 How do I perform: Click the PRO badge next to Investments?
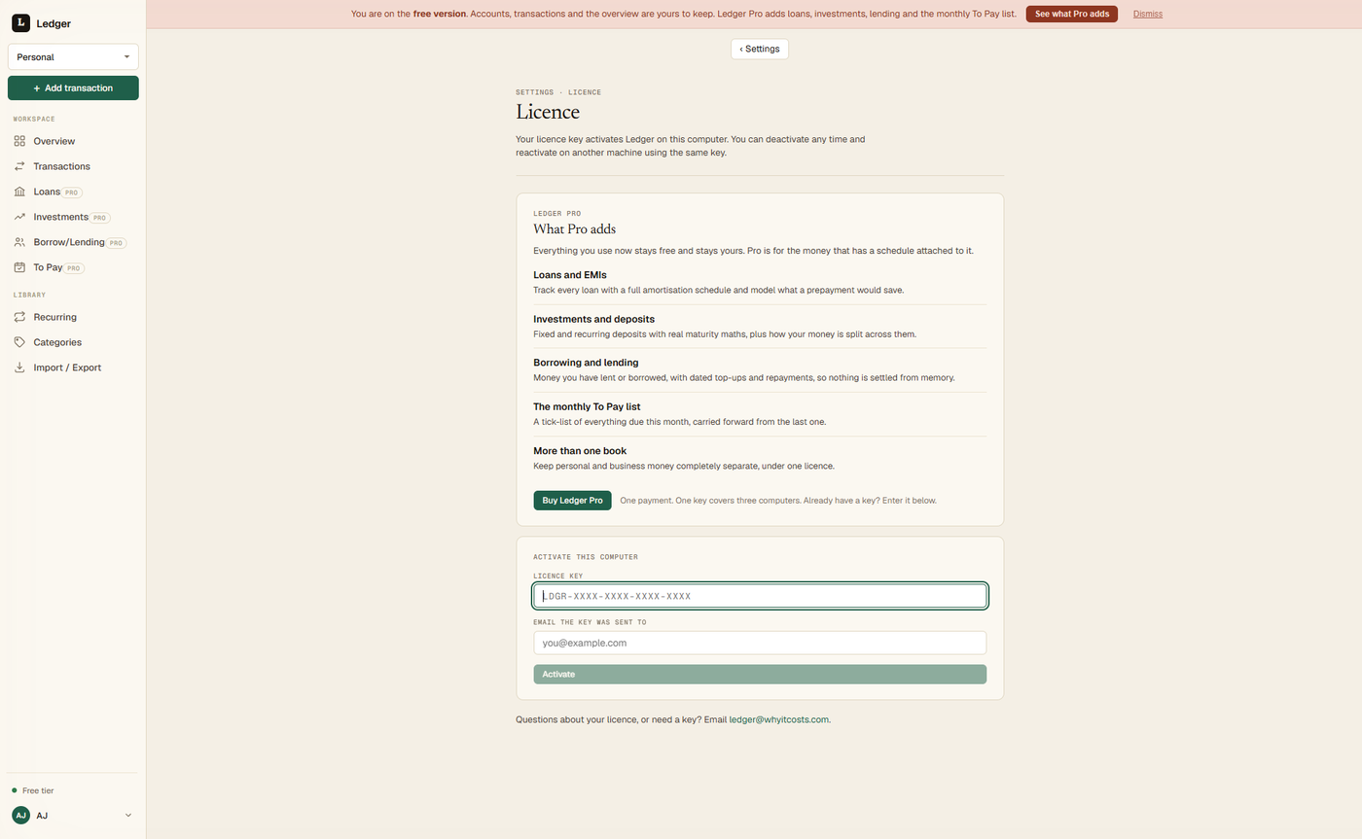[100, 218]
